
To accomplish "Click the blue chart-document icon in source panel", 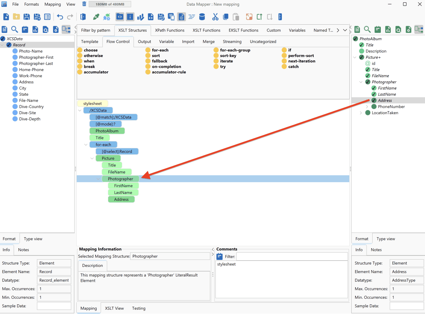I will (x=35, y=29).
